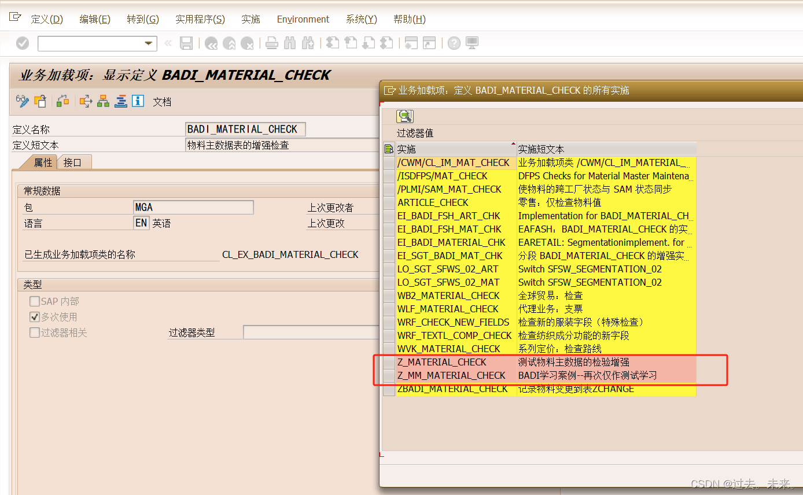The image size is (803, 495).
Task: Open the 转到(G) menu
Action: [143, 19]
